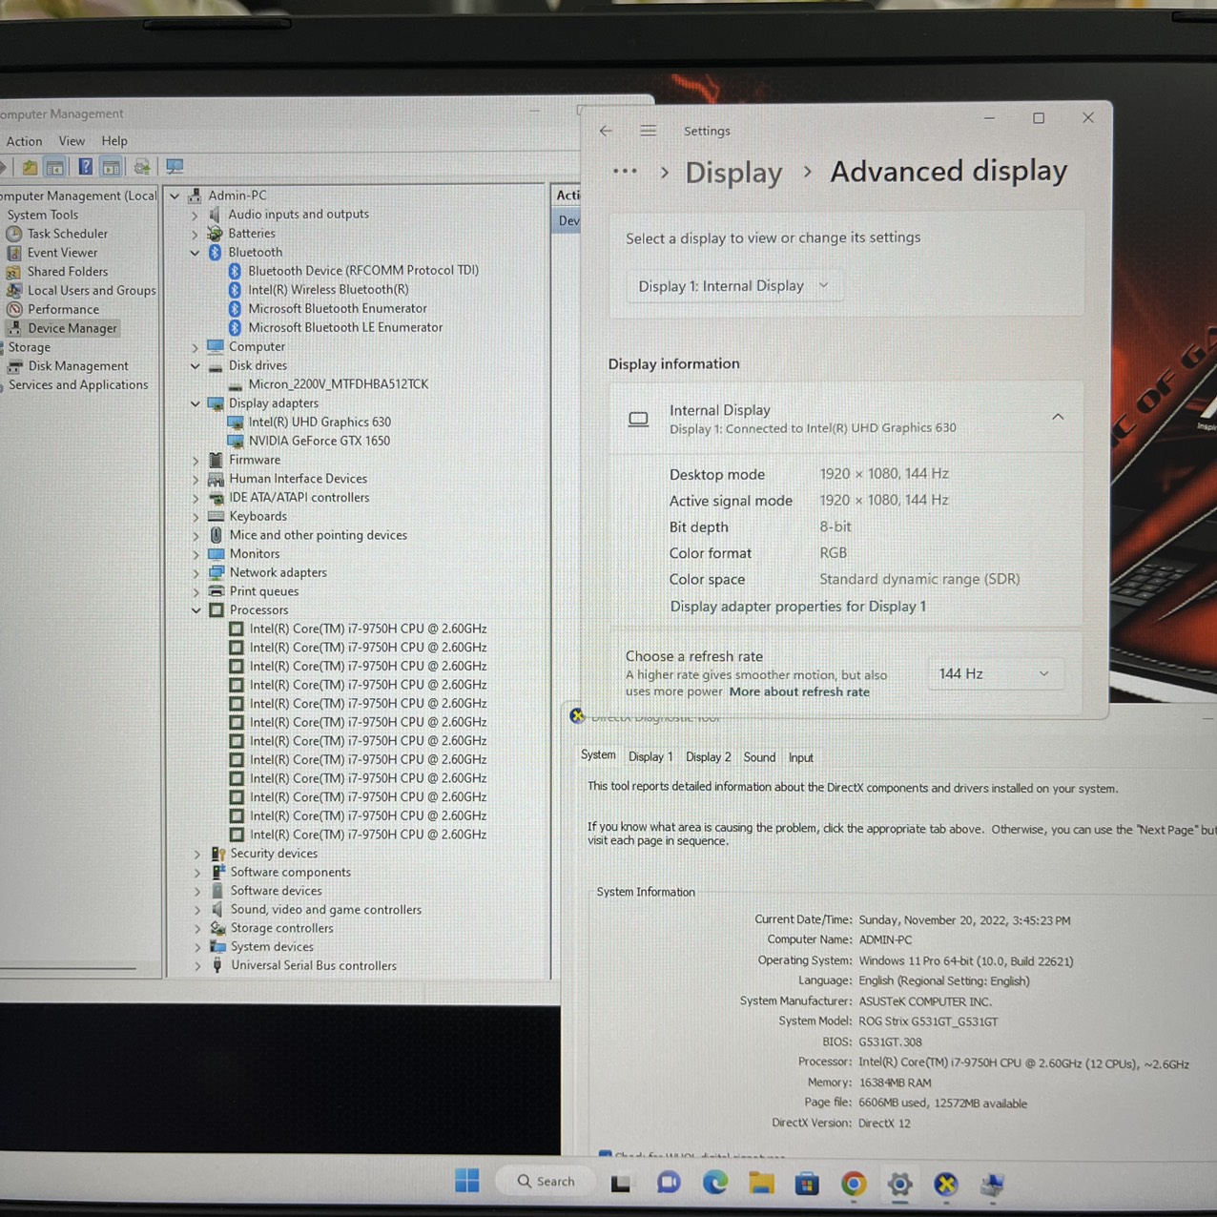Select Microsoft Bluetooth LE Enumerator device
This screenshot has height=1217, width=1217.
tap(345, 327)
